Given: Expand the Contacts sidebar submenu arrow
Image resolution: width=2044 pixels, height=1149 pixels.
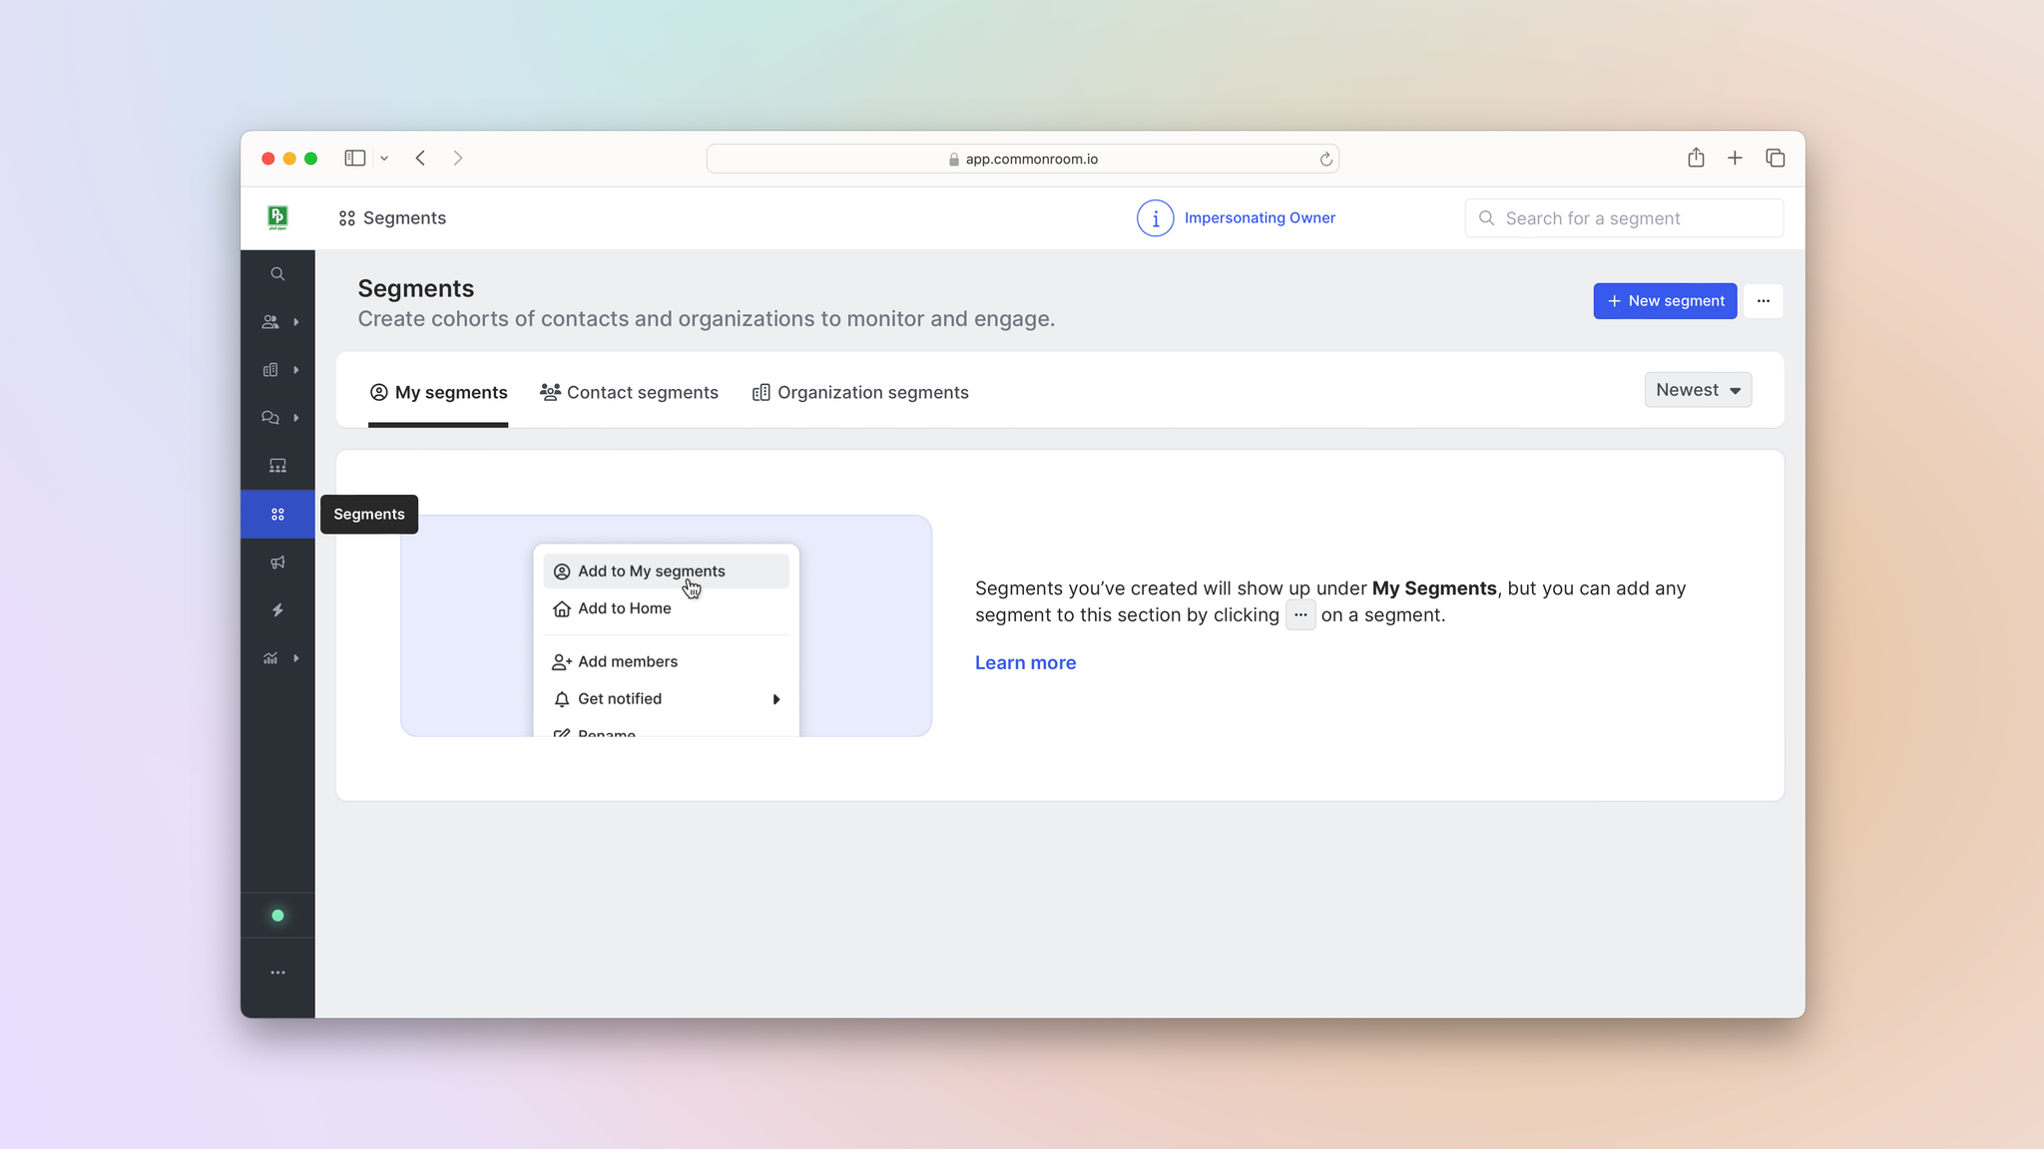Looking at the screenshot, I should tap(296, 322).
